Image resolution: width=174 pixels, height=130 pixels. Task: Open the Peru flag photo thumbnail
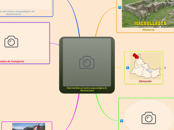click(29, 126)
